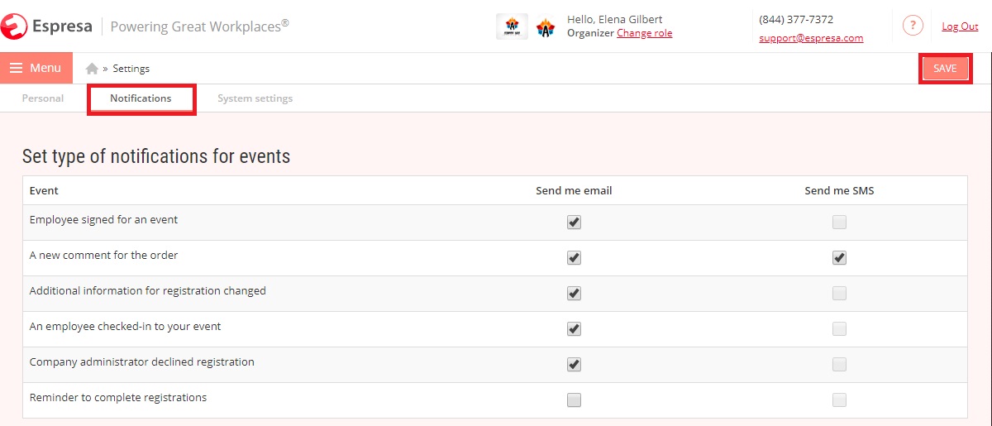Select the Notifications tab
This screenshot has width=992, height=426.
[141, 98]
